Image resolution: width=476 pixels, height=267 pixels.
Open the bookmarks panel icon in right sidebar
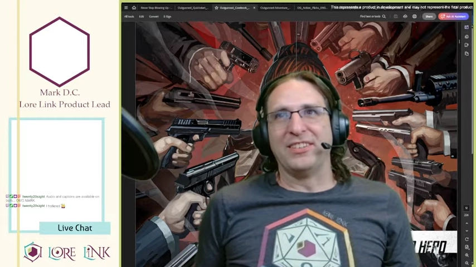tap(467, 45)
